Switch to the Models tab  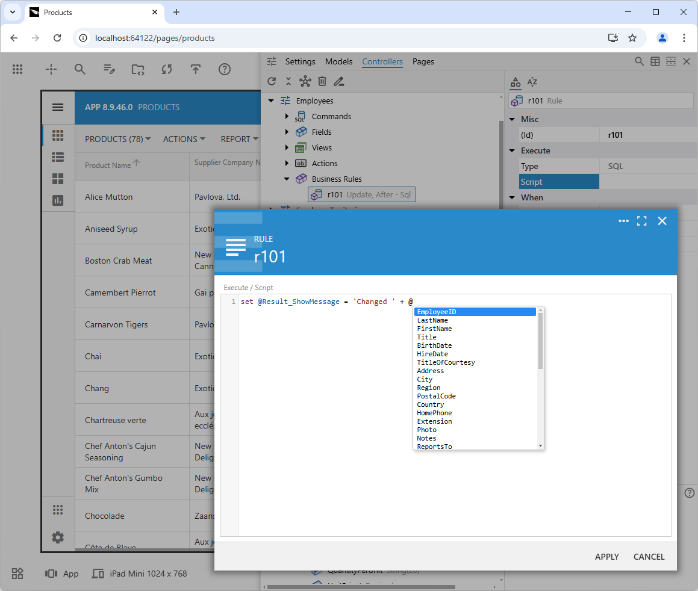[x=338, y=61]
